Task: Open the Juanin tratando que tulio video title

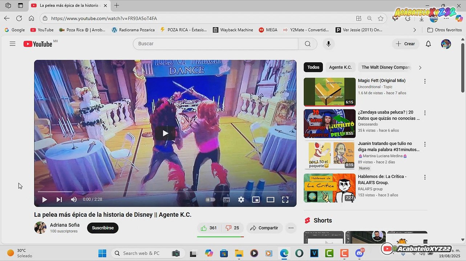Action: pos(389,146)
